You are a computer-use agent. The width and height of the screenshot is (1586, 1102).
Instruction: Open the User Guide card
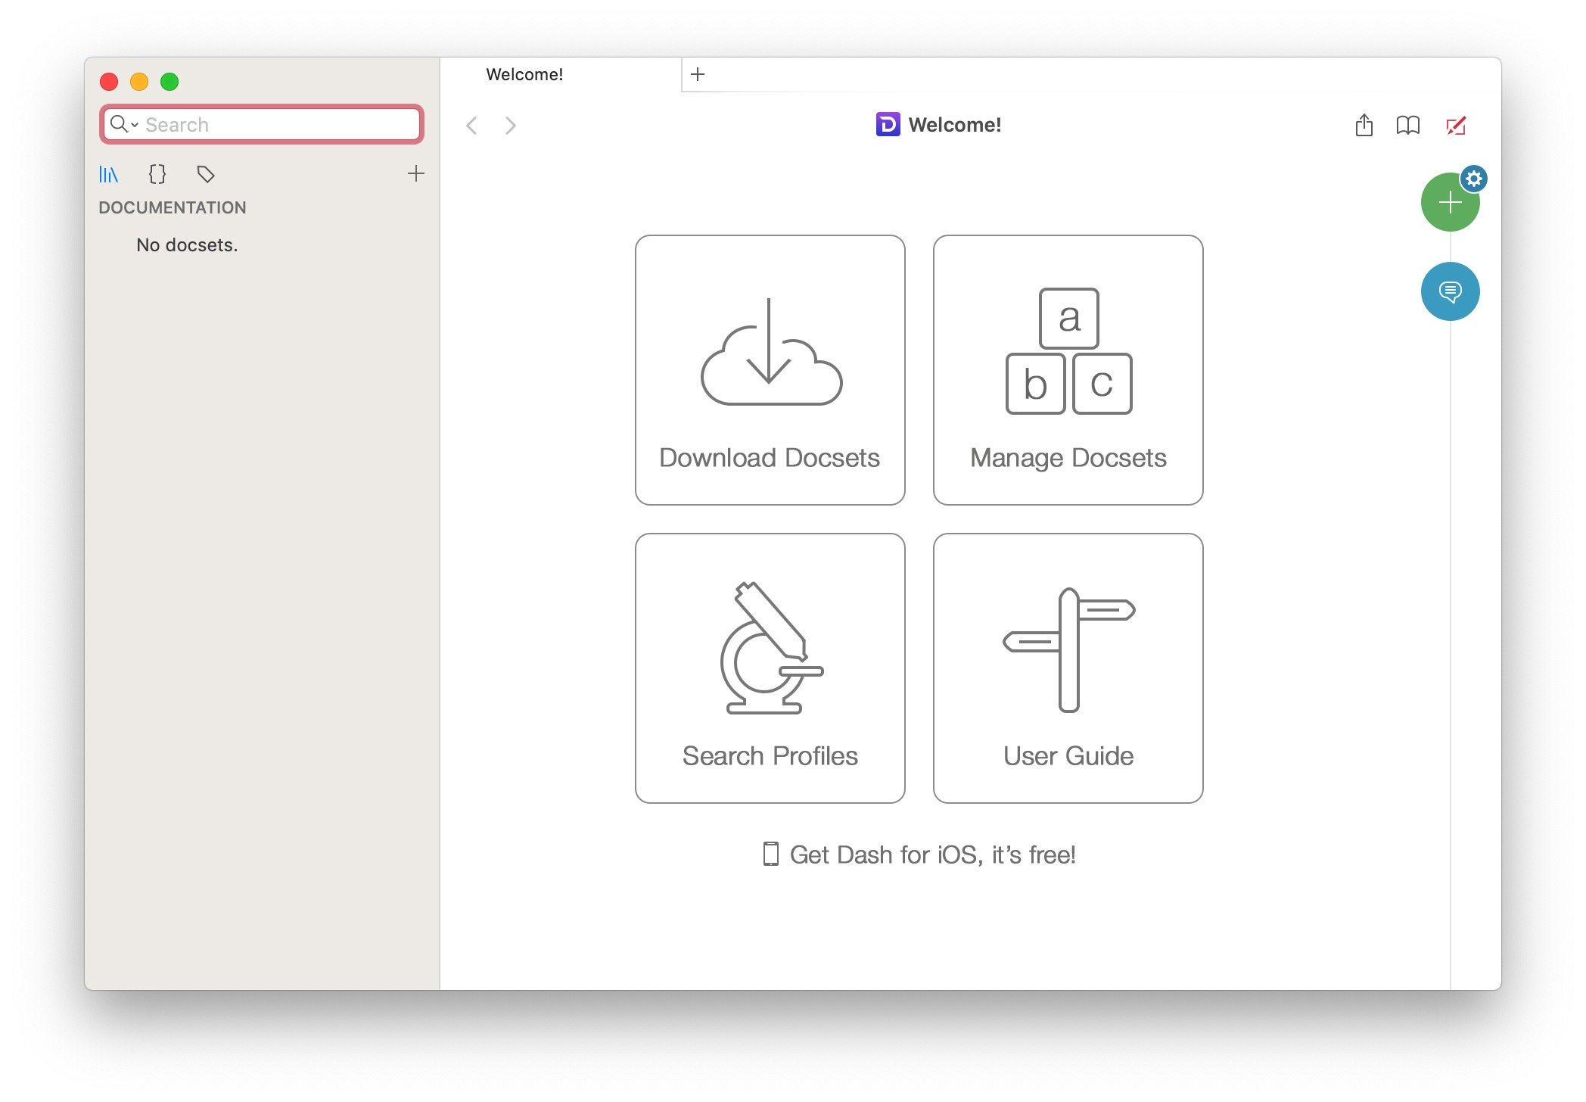point(1068,668)
